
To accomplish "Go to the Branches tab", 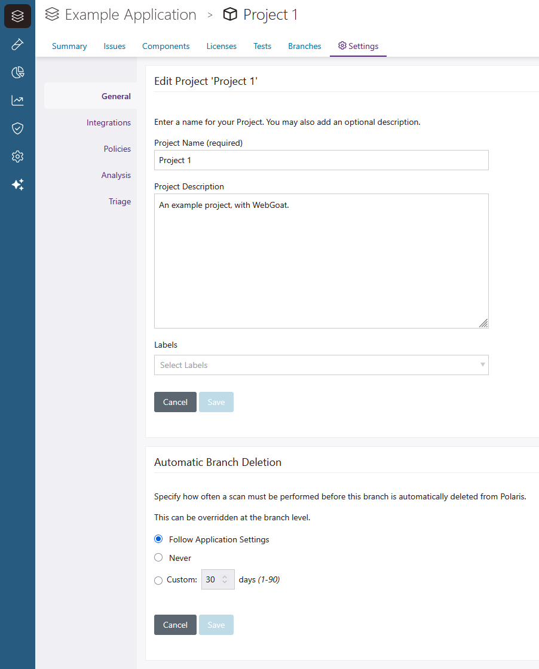I will [x=304, y=46].
